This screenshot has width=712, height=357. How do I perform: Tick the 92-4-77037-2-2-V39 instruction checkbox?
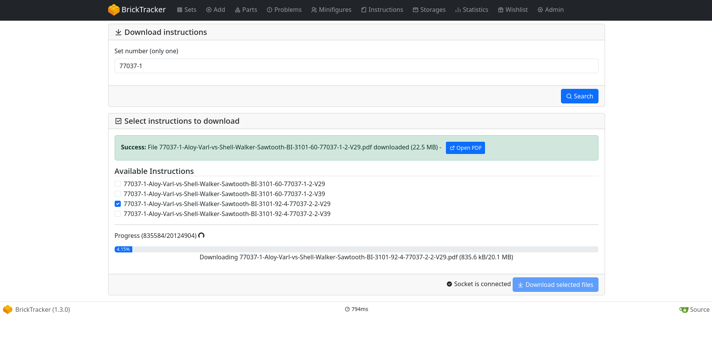pos(118,214)
